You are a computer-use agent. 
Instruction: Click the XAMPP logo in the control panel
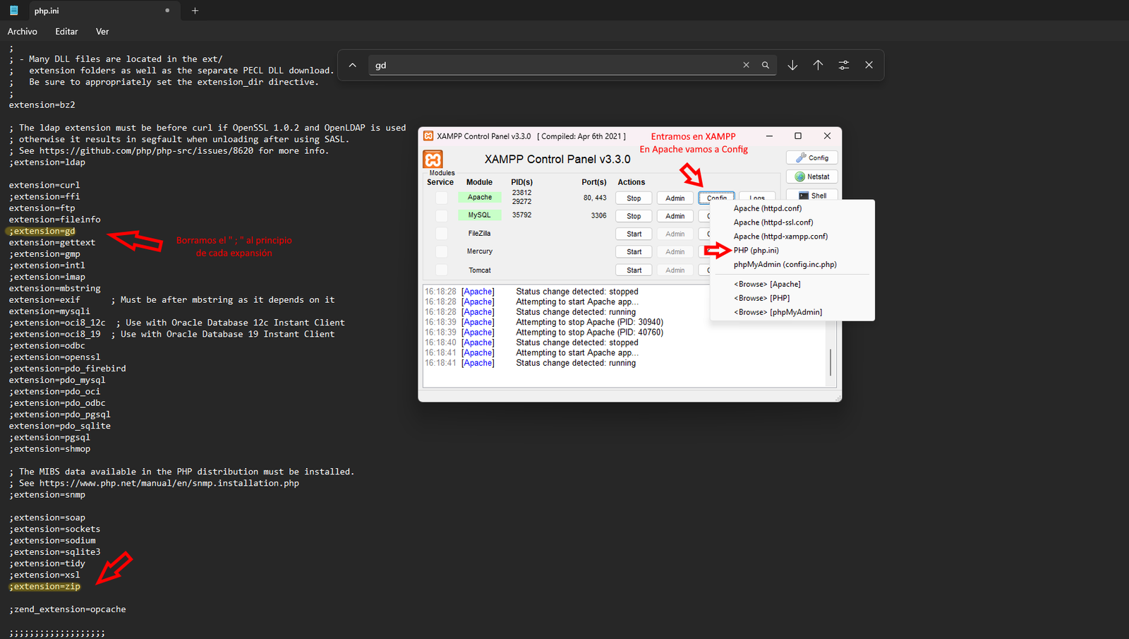(x=433, y=160)
